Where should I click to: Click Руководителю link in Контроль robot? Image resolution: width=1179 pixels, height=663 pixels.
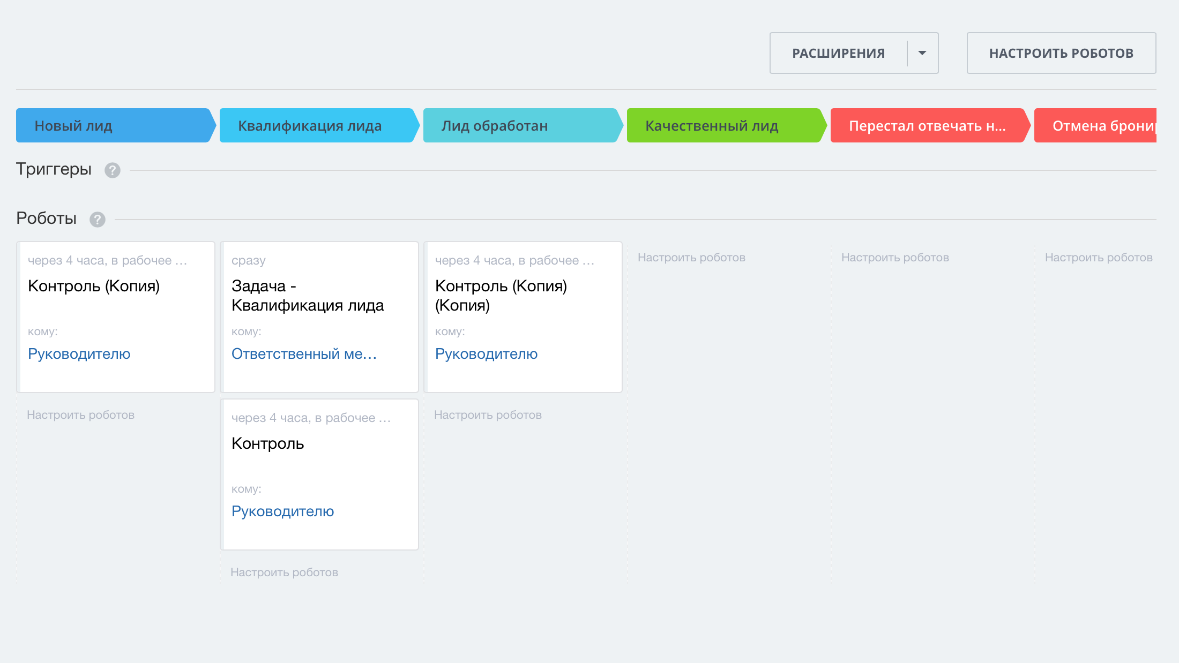point(282,511)
